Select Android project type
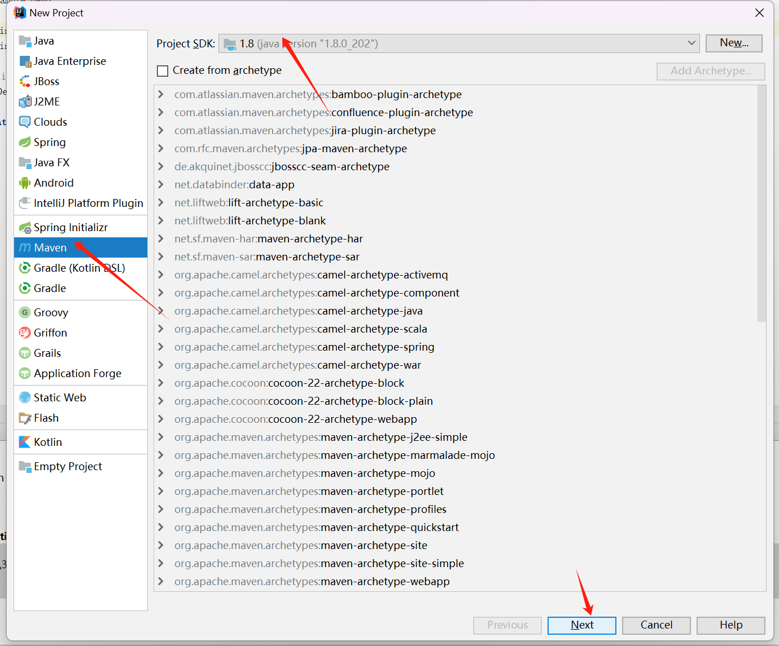This screenshot has width=779, height=646. tap(81, 183)
